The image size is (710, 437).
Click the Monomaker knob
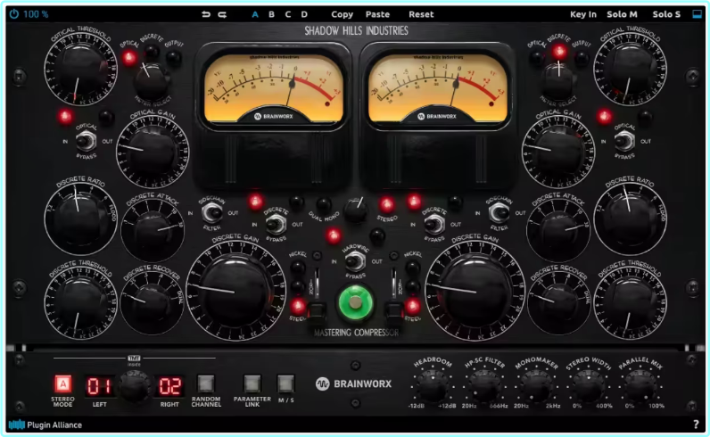click(x=536, y=386)
